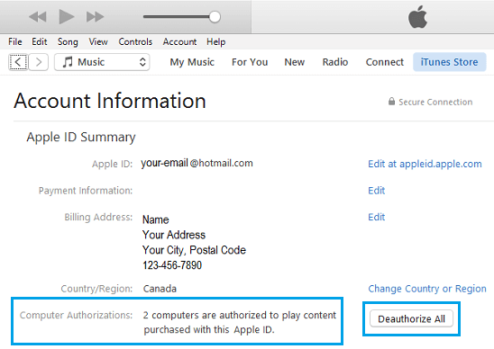This screenshot has height=349, width=494.
Task: Open the View menu
Action: 98,41
